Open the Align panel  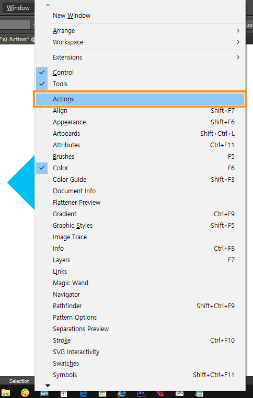(140, 111)
